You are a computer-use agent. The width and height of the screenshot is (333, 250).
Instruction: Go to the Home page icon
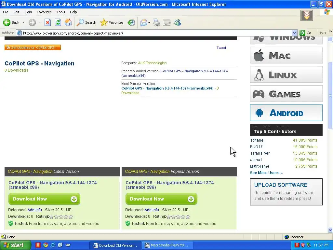[x=68, y=22]
